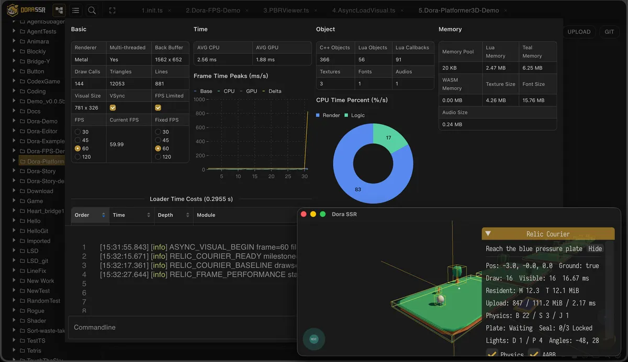Image resolution: width=628 pixels, height=362 pixels.
Task: Expand the Dora-Demo folder arrow
Action: pos(14,121)
